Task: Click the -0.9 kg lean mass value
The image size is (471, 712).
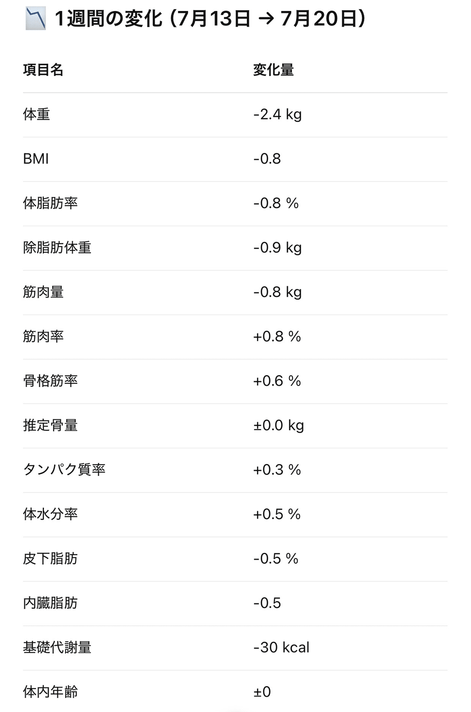Action: (277, 248)
